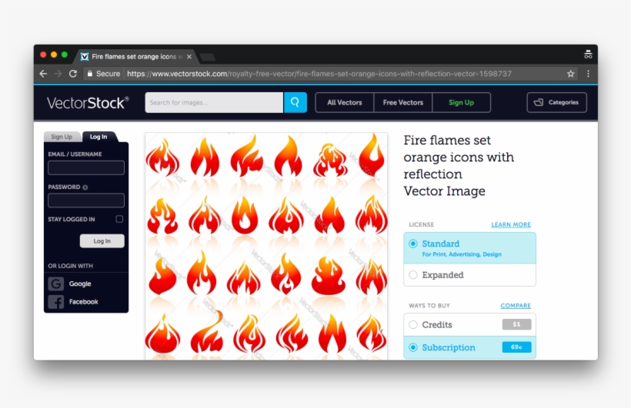The height and width of the screenshot is (408, 631).
Task: Click the Secure padlock icon
Action: click(x=90, y=74)
